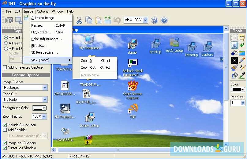Image resolution: width=247 pixels, height=159 pixels.
Task: Open the Options menu
Action: coord(43,11)
